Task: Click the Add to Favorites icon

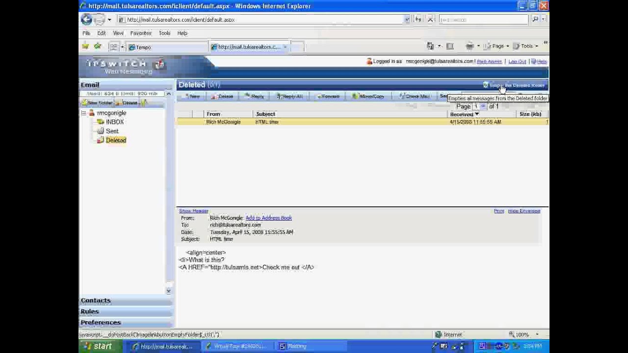Action: click(98, 47)
